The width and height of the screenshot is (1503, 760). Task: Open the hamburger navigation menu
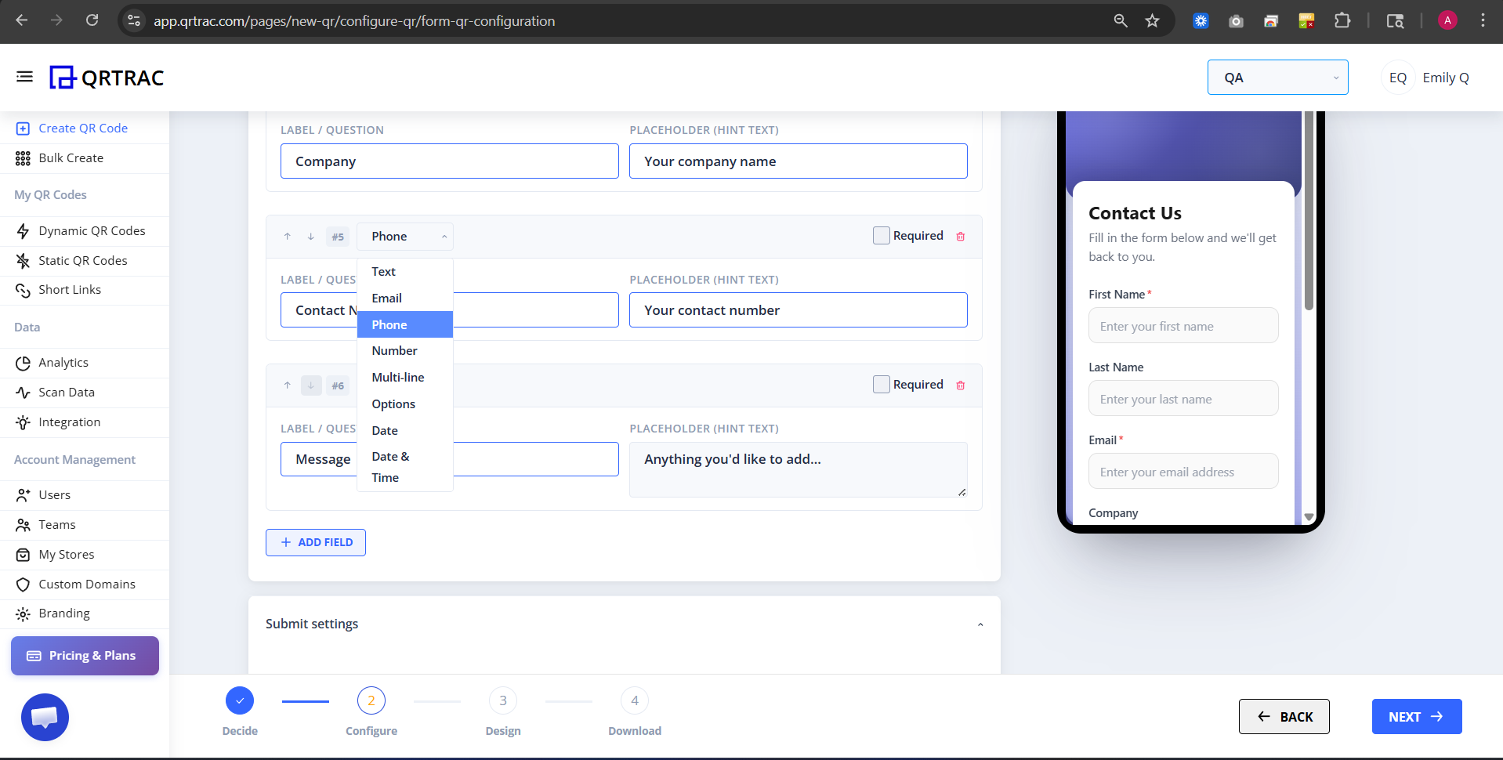tap(24, 76)
